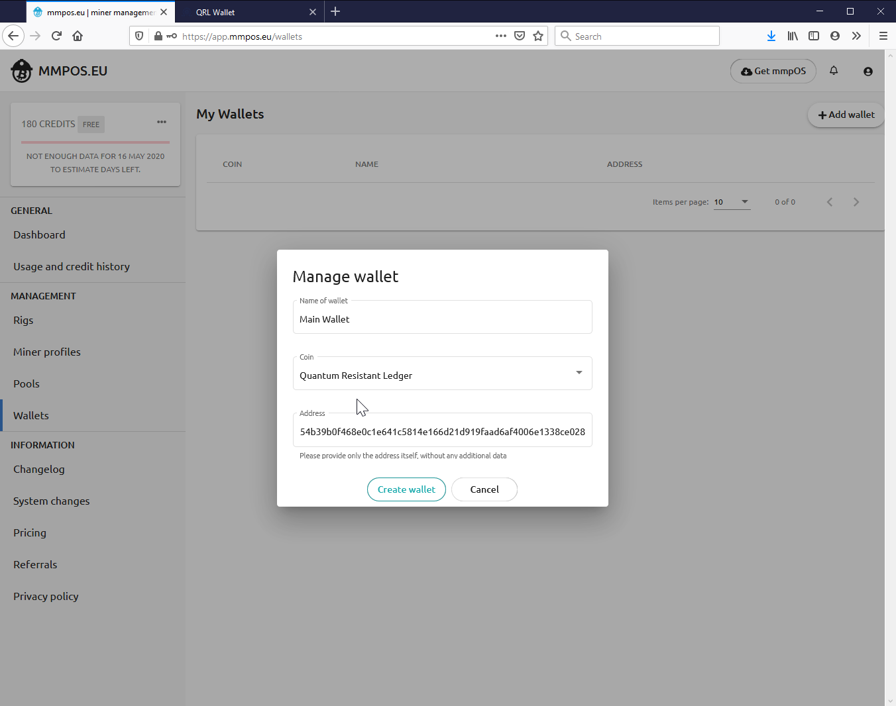Click the MMPOS.EU miner logo
Screen dimensions: 896x706
(x=22, y=71)
